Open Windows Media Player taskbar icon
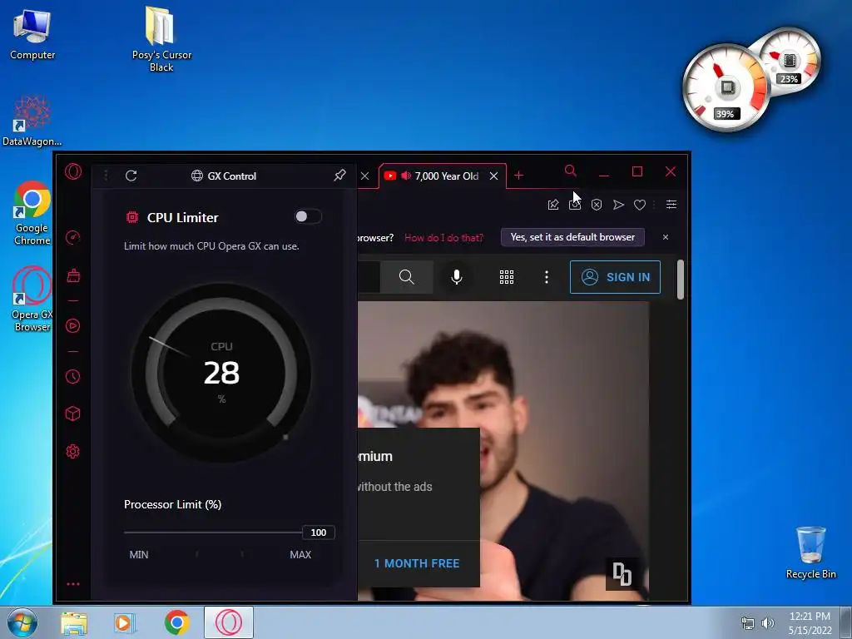Screen dimensions: 852x639 [x=124, y=623]
